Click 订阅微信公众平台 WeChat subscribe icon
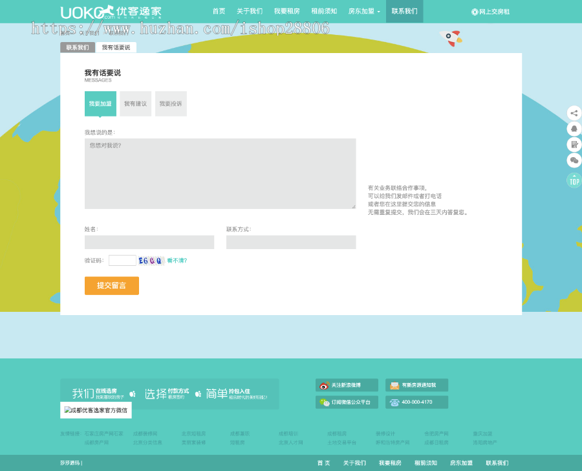This screenshot has width=582, height=471. pos(323,402)
